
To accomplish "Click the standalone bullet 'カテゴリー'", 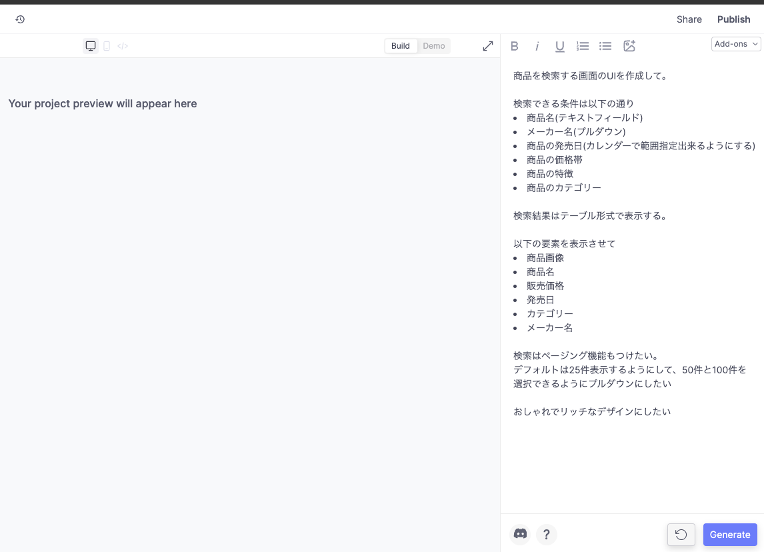I will 549,314.
